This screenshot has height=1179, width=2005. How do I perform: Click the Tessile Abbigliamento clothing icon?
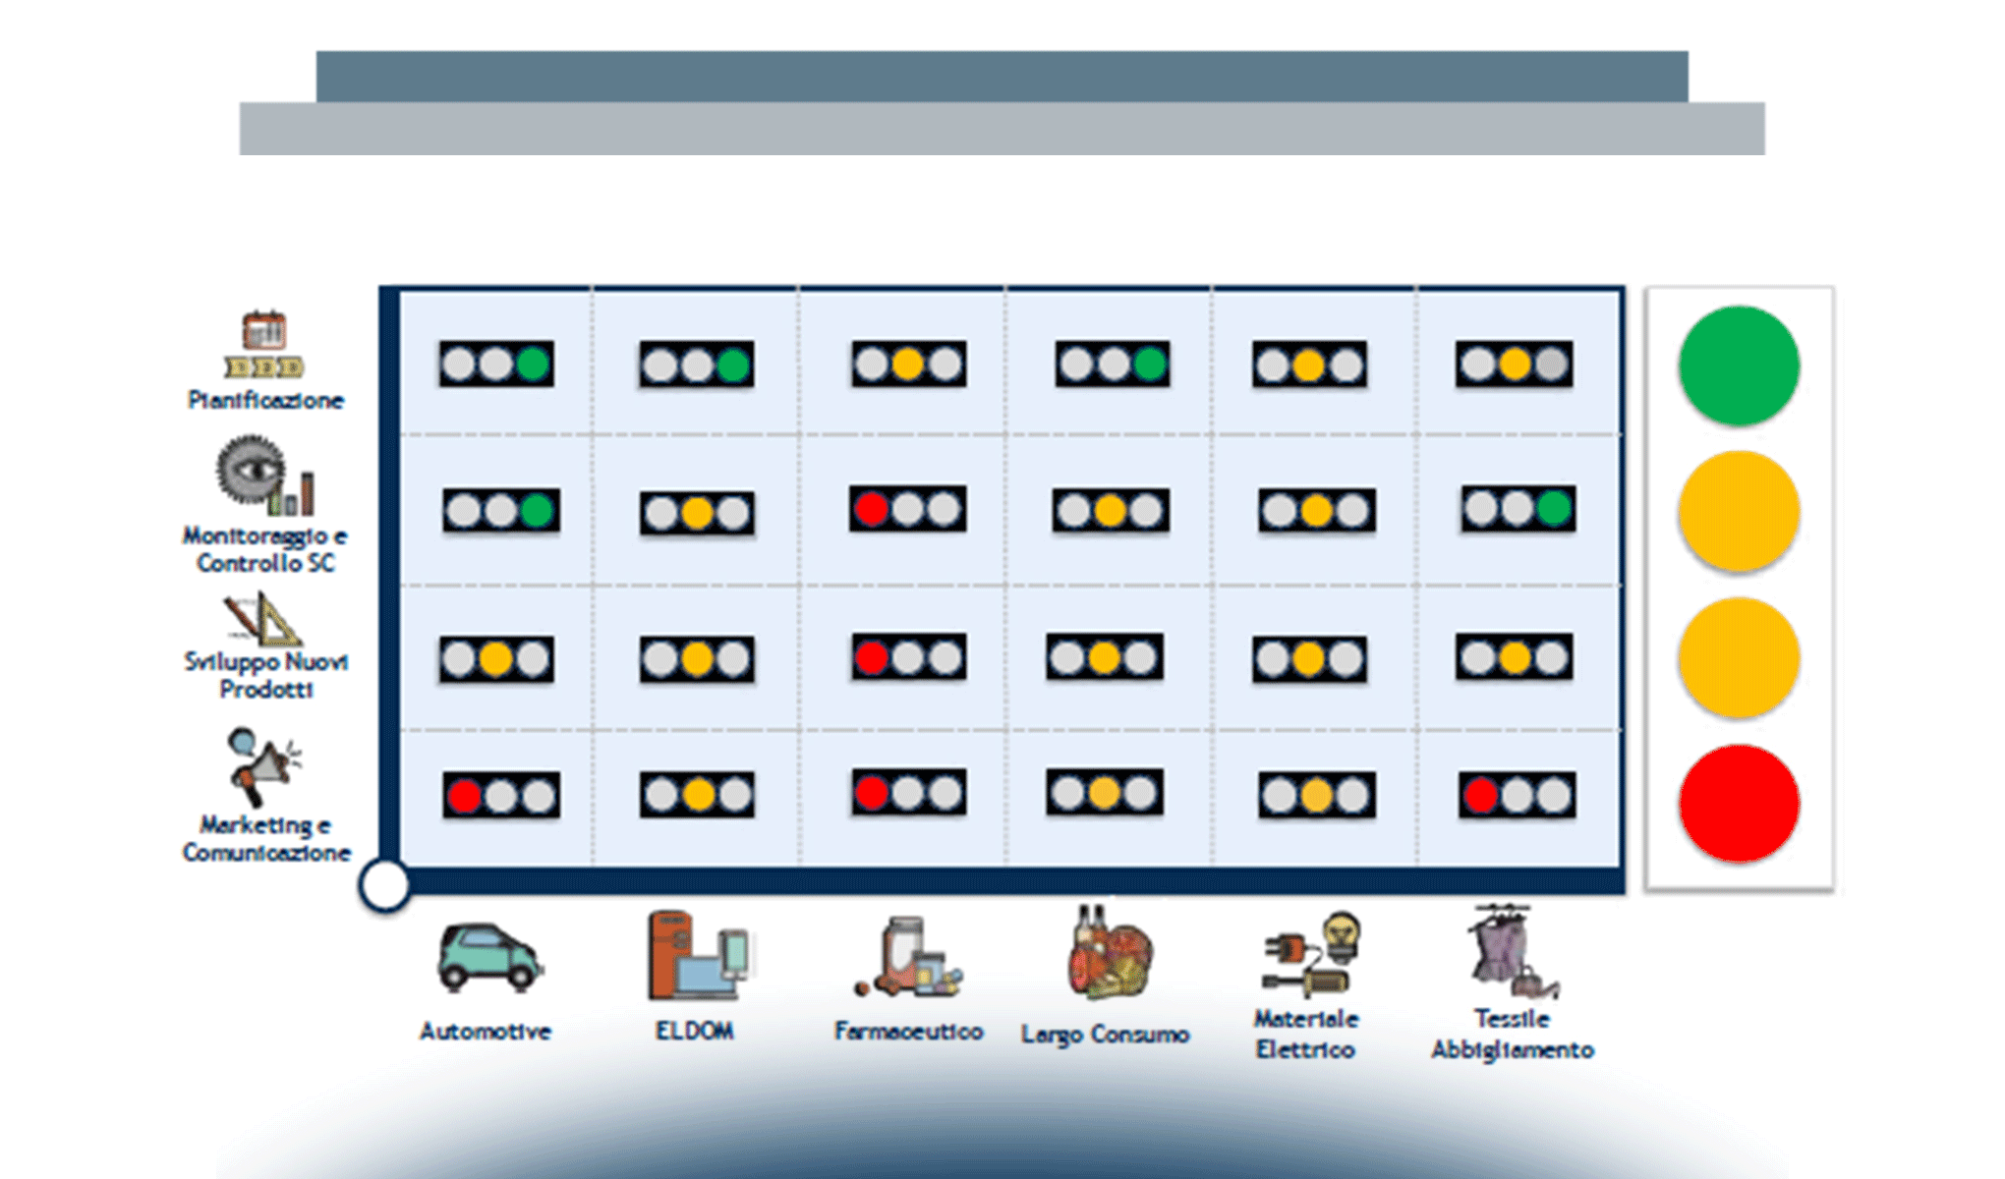coord(1510,951)
